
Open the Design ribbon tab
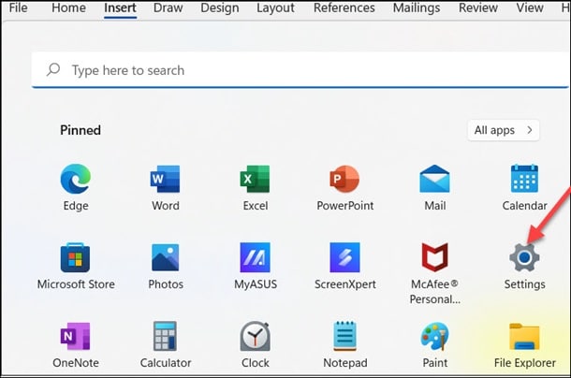(x=220, y=7)
